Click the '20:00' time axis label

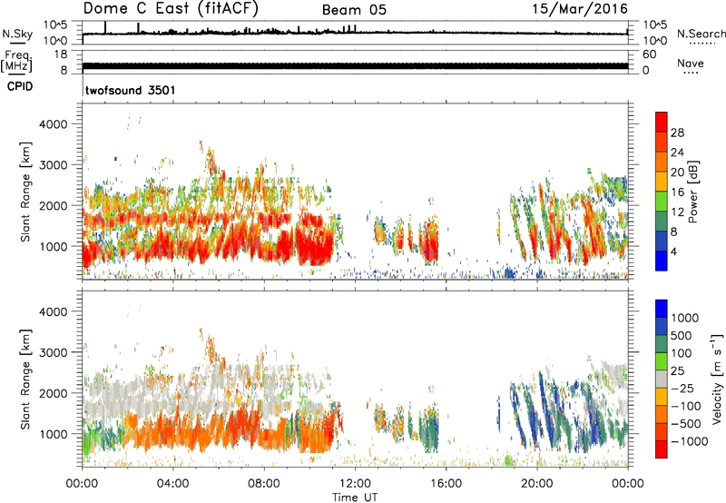point(536,484)
